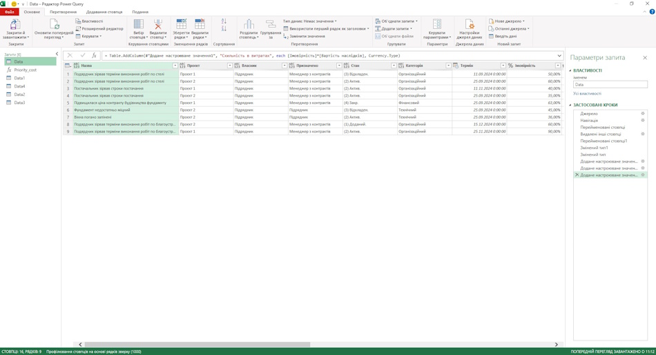Open the Призначено column filter dropdown
This screenshot has height=355, width=656.
pos(339,65)
